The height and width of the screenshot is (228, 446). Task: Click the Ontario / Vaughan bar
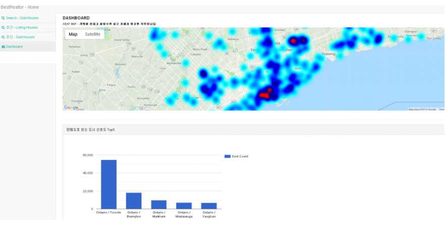point(209,206)
